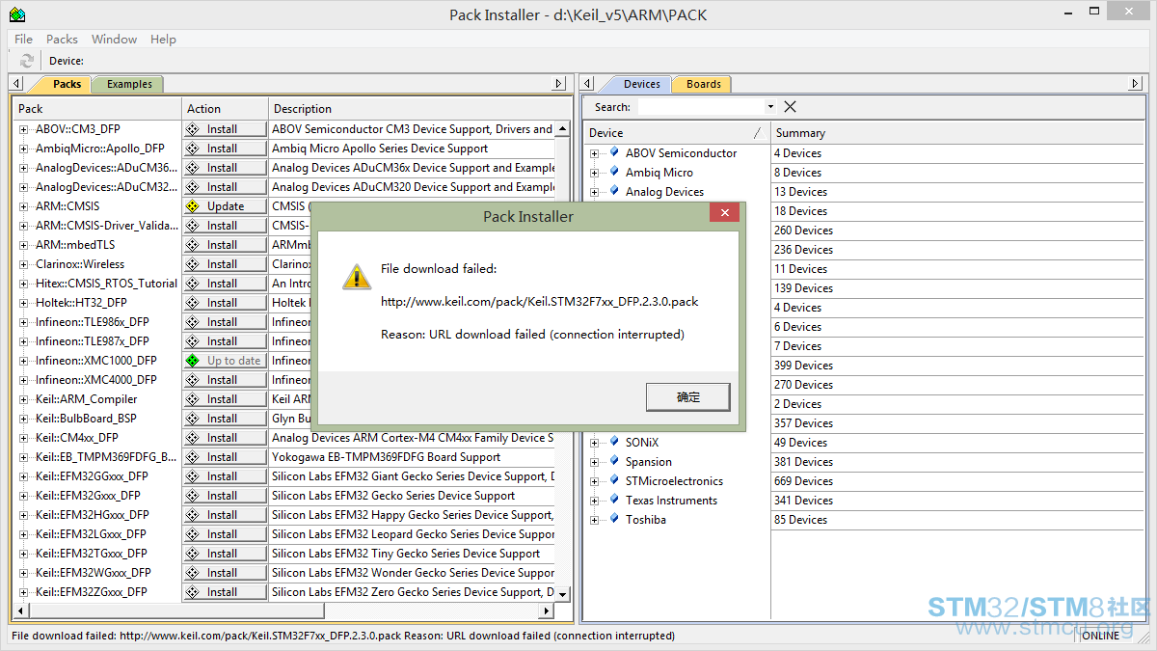Sort by the Pack column header
Image resolution: width=1157 pixels, height=651 pixels.
[x=97, y=109]
